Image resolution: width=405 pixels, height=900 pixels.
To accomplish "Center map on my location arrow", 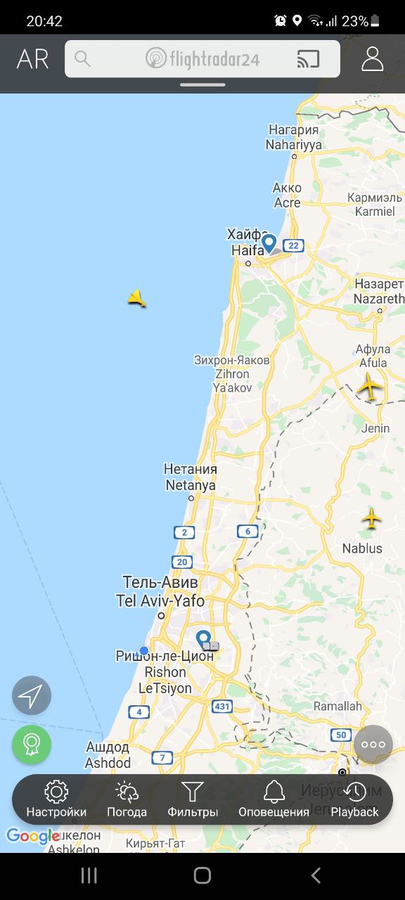I will [32, 695].
